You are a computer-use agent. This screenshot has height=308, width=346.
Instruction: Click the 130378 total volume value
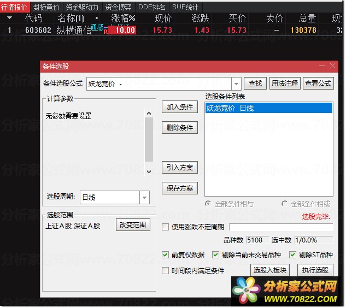pyautogui.click(x=303, y=30)
